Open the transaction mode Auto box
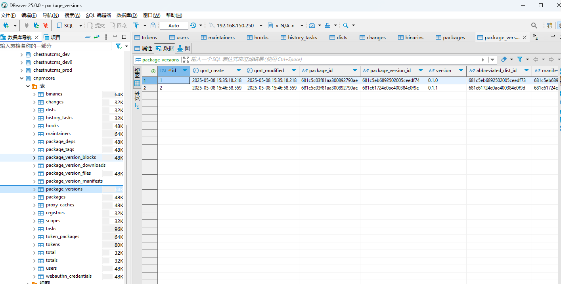The image size is (561, 284). 174,25
